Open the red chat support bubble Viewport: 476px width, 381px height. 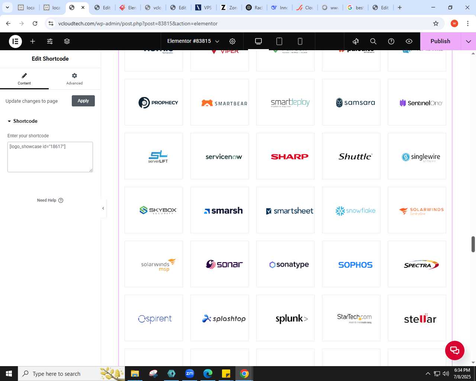(x=454, y=350)
